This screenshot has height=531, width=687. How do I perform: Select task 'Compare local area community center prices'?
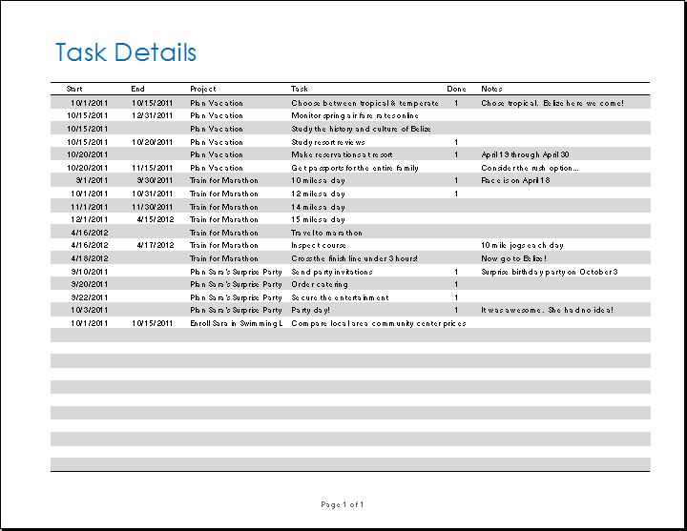[379, 323]
